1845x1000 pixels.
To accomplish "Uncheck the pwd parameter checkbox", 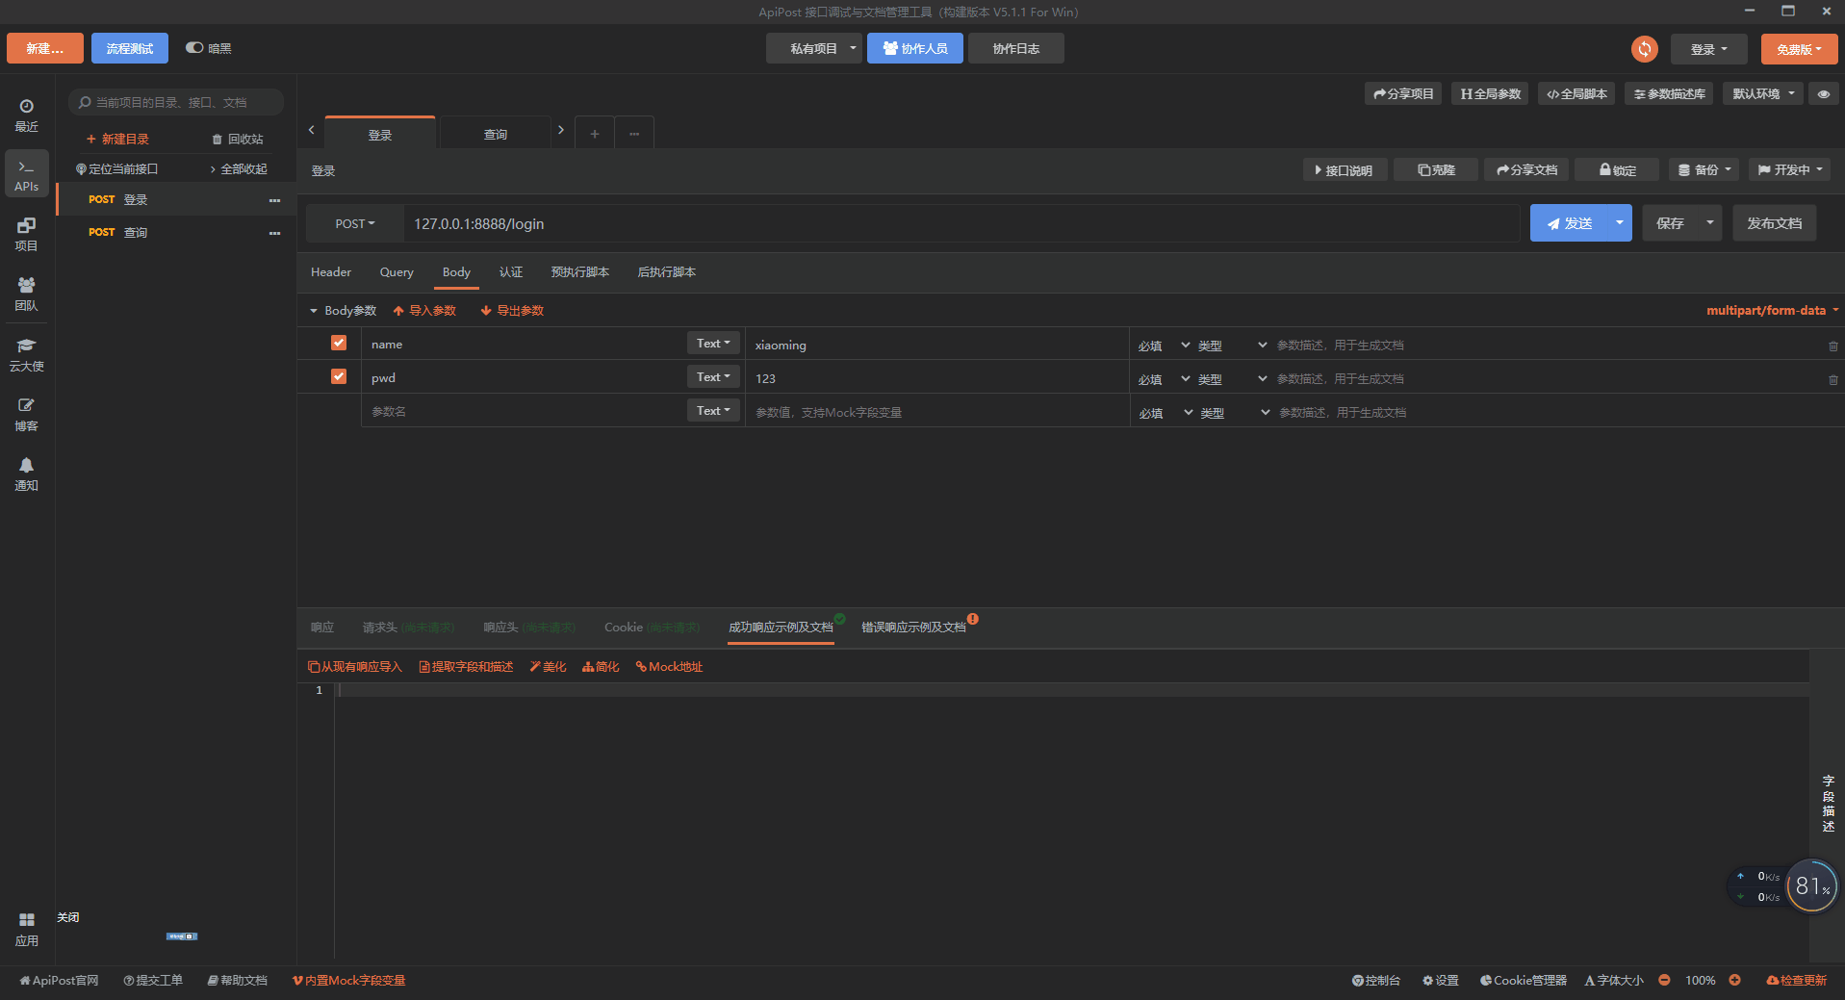I will 339,376.
